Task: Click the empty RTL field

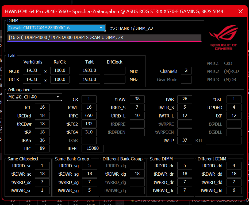Action: tap(224, 140)
